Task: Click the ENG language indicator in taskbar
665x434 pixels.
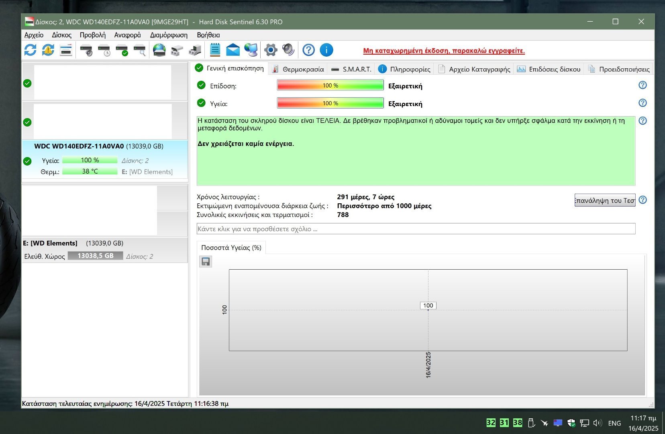Action: [x=614, y=423]
